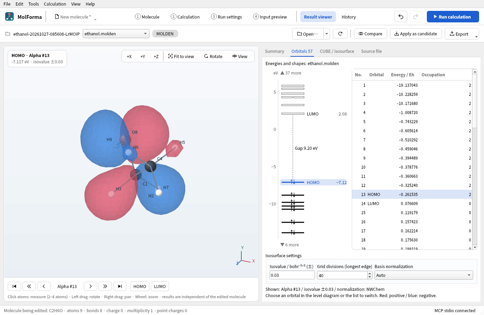Click Apply as candidate
This screenshot has height=315, width=484.
(x=416, y=34)
